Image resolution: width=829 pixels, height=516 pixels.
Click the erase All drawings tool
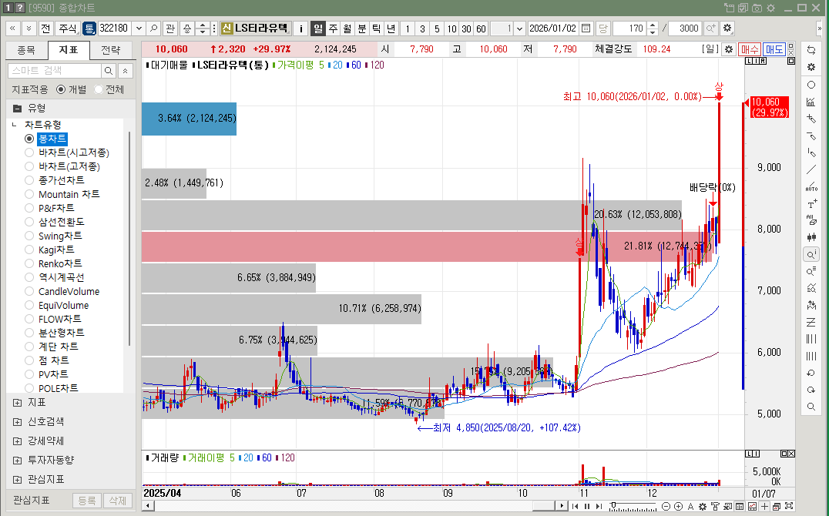[x=811, y=220]
